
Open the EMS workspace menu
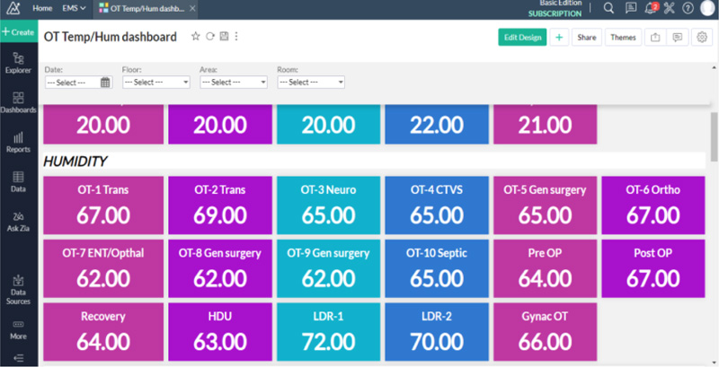click(74, 8)
